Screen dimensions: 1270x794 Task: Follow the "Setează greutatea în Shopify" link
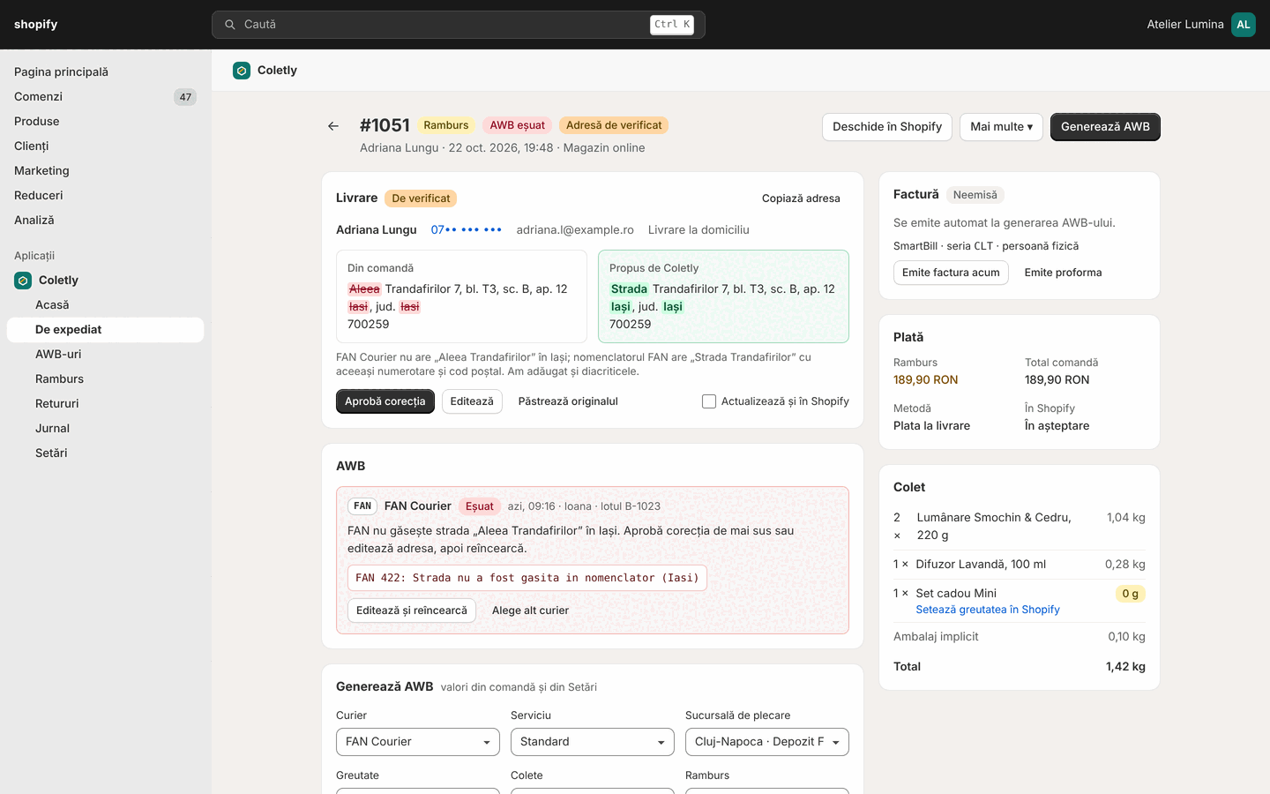[988, 610]
